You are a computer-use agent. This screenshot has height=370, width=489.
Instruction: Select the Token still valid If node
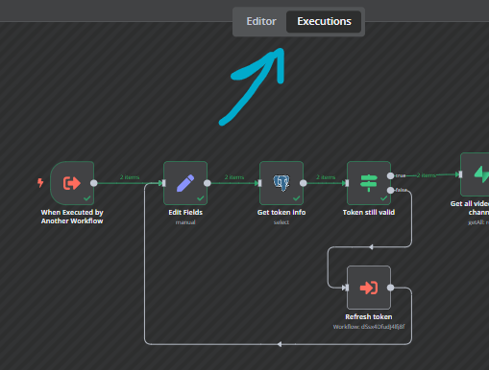pyautogui.click(x=369, y=183)
